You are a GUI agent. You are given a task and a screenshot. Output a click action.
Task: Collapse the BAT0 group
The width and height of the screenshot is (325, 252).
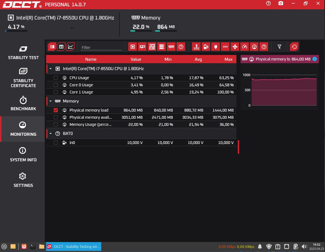(51, 134)
